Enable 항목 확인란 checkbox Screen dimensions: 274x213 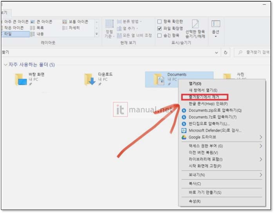159,22
